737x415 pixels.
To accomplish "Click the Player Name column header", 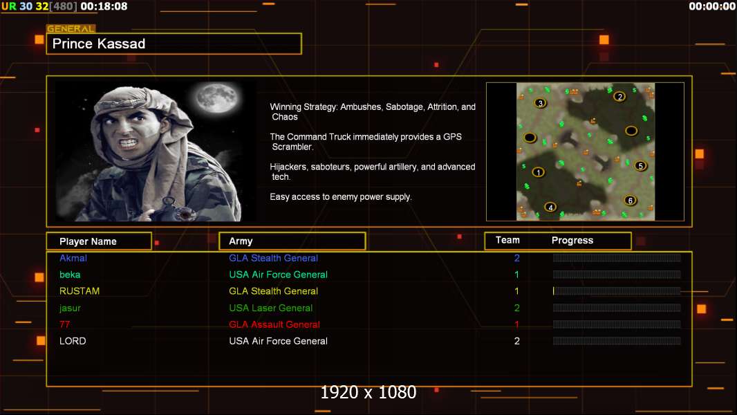I will (99, 241).
